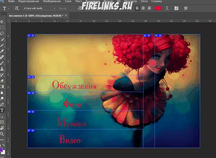
Task: Select the Clone Stamp tool
Action: click(x=2, y=69)
